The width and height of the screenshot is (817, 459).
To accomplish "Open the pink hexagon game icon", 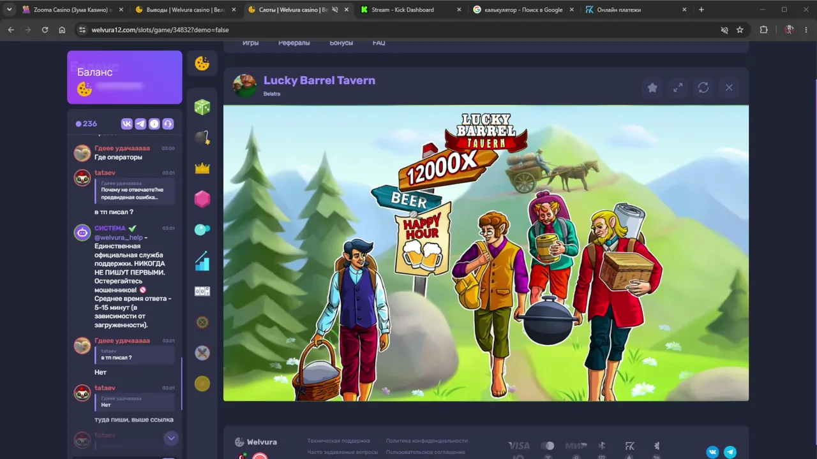I will pos(202,199).
